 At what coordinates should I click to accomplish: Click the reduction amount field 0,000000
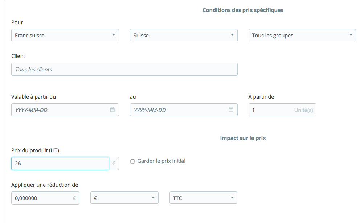40,198
